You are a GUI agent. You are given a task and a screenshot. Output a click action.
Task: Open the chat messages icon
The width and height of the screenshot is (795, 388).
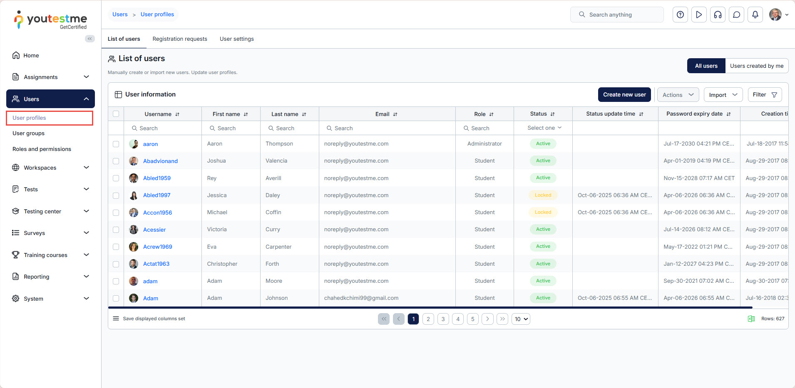click(736, 15)
